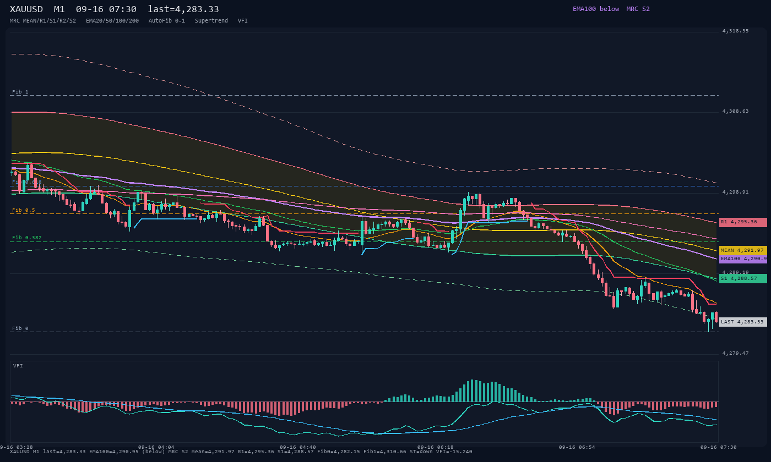The image size is (771, 462).
Task: Click the 09-16 06:54 time axis label
Action: click(x=577, y=447)
